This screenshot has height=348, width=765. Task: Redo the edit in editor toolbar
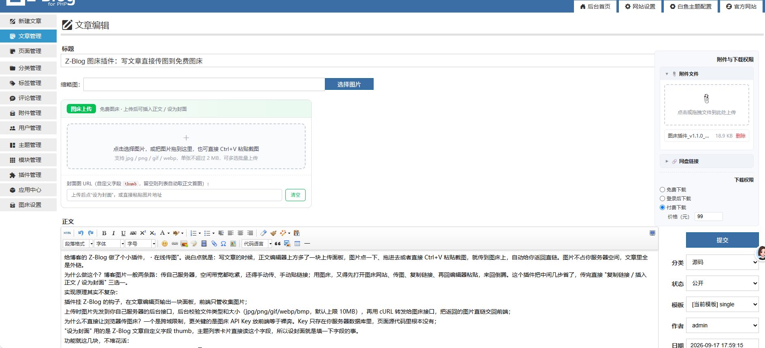point(91,233)
